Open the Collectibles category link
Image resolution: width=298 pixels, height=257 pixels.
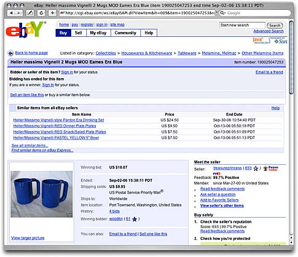pyautogui.click(x=106, y=53)
